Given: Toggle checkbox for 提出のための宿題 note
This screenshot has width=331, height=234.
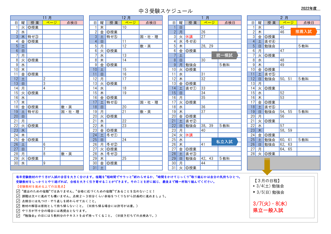Looking at the screenshot, I should (x=18, y=191).
